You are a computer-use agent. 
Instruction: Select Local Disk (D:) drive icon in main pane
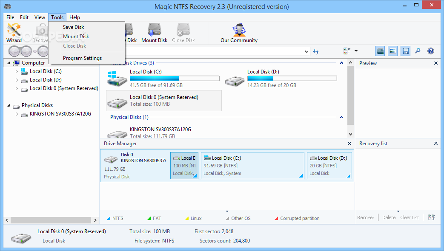235,81
